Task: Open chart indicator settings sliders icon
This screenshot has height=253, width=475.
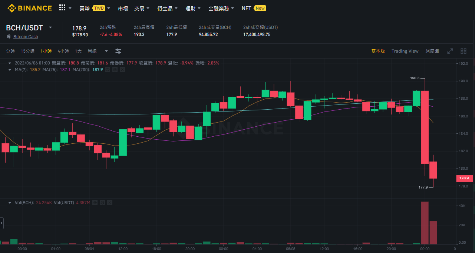Action: [x=118, y=51]
